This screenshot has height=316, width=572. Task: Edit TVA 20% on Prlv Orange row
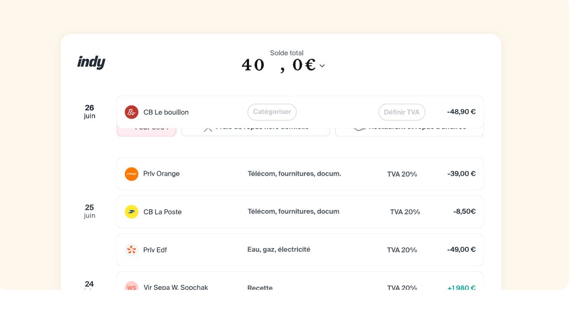tap(402, 175)
